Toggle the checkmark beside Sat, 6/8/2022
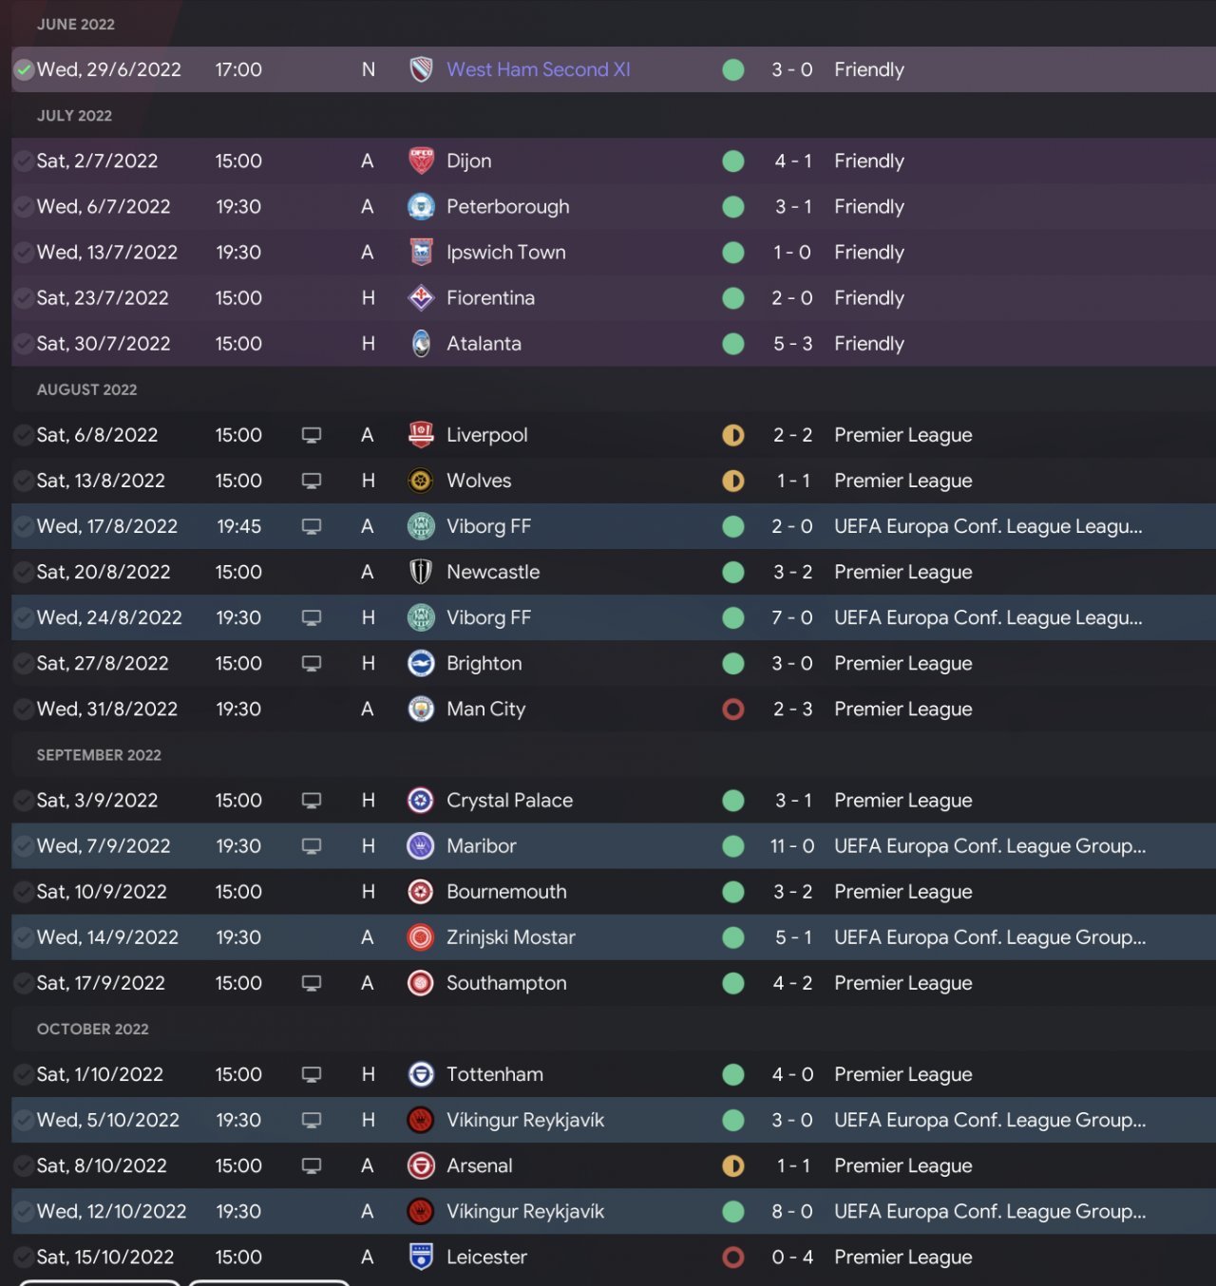1216x1286 pixels. [x=24, y=435]
